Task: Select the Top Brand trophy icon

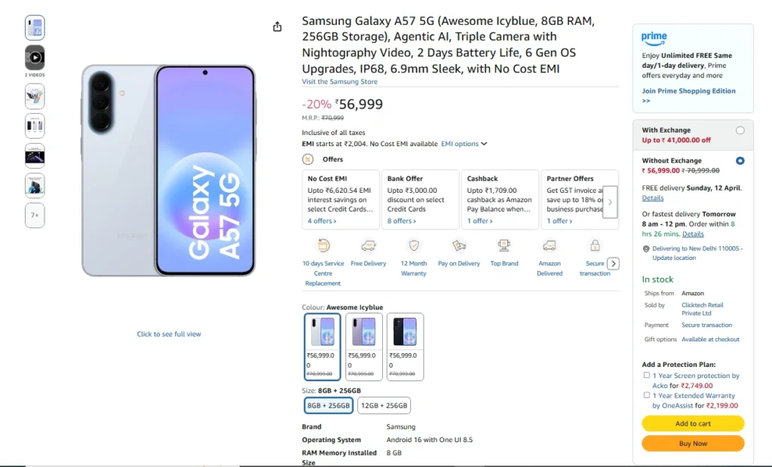Action: (x=504, y=246)
